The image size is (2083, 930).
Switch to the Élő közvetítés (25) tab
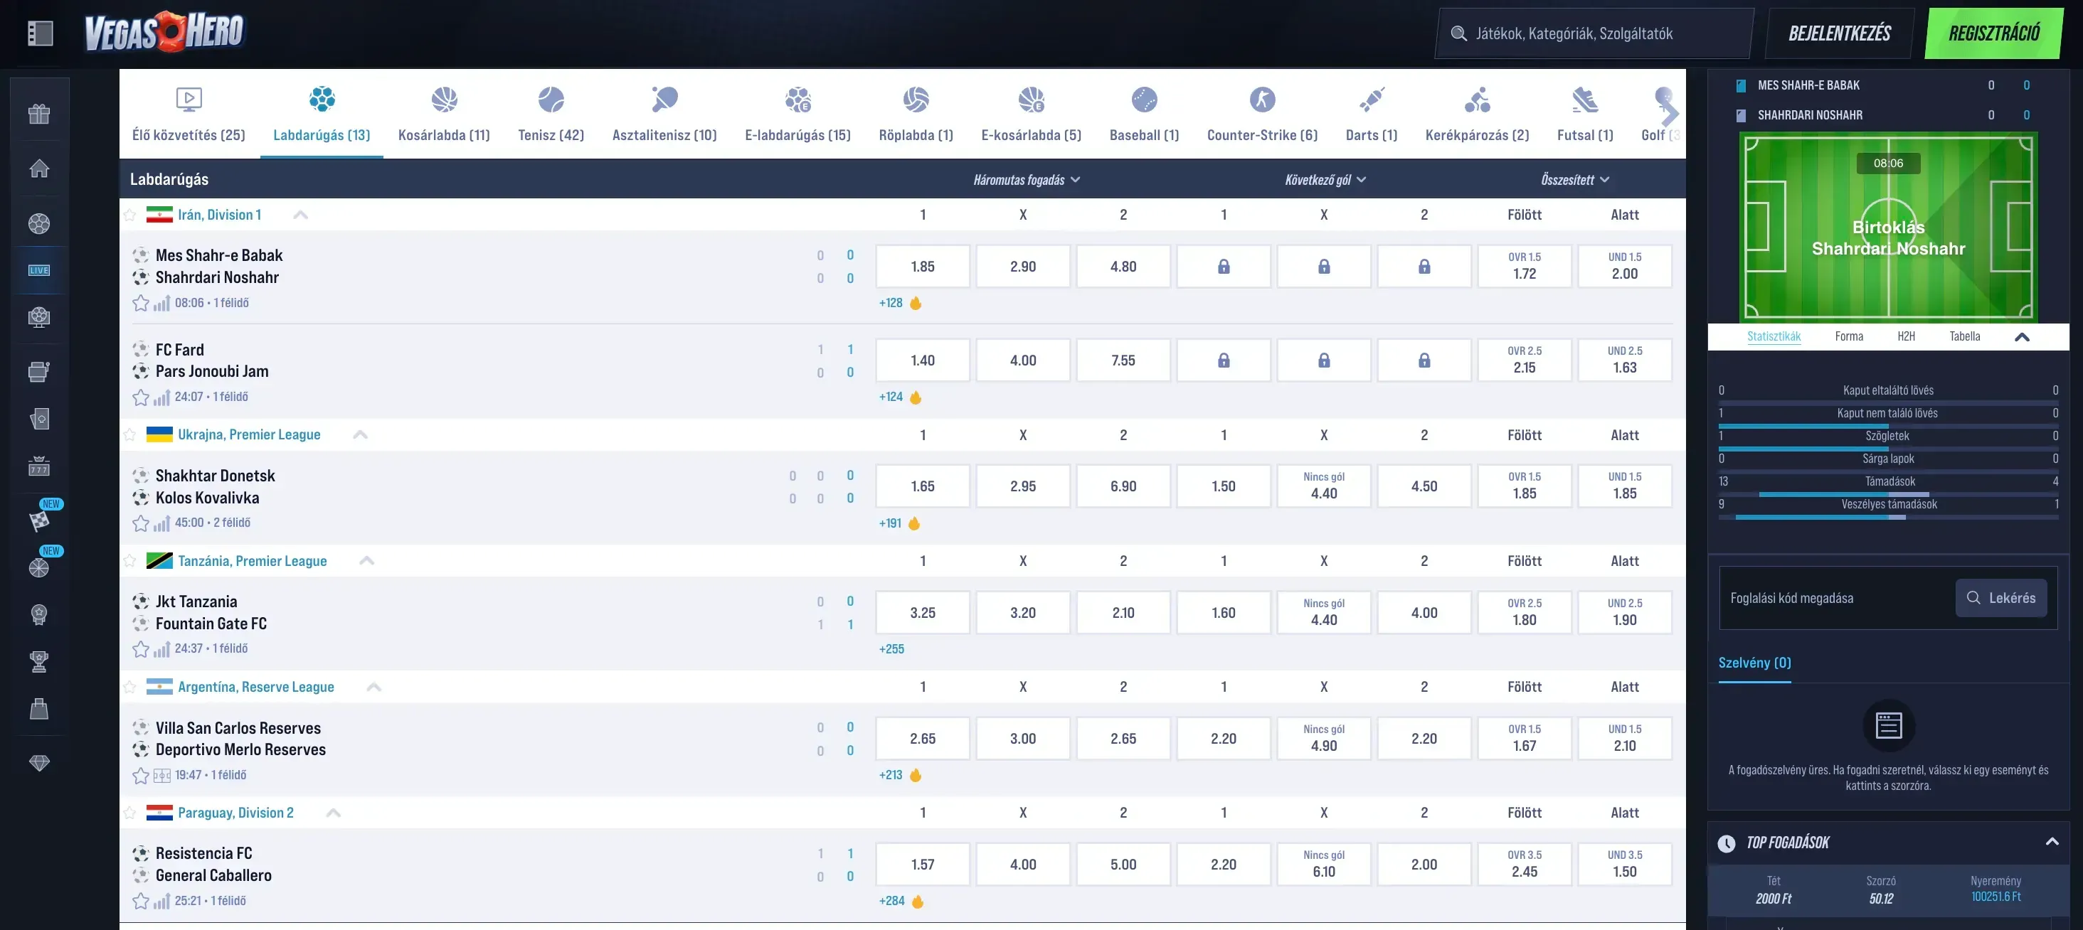(189, 113)
